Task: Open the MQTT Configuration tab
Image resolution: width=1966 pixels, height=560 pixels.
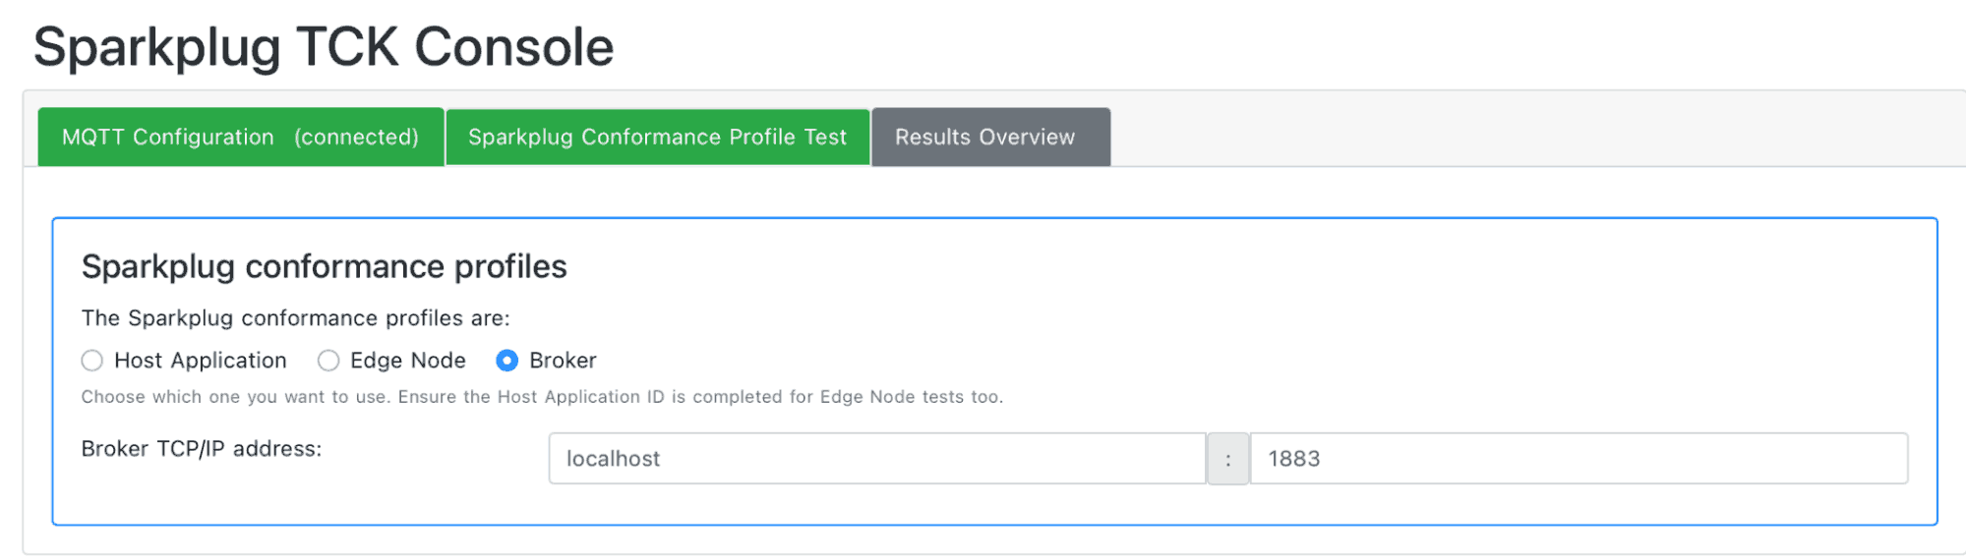Action: pos(241,137)
